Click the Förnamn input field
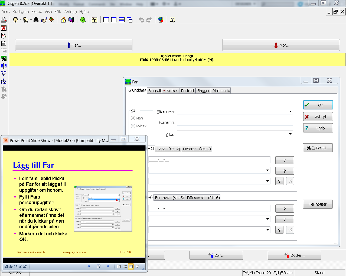The image size is (346, 276). (235, 122)
